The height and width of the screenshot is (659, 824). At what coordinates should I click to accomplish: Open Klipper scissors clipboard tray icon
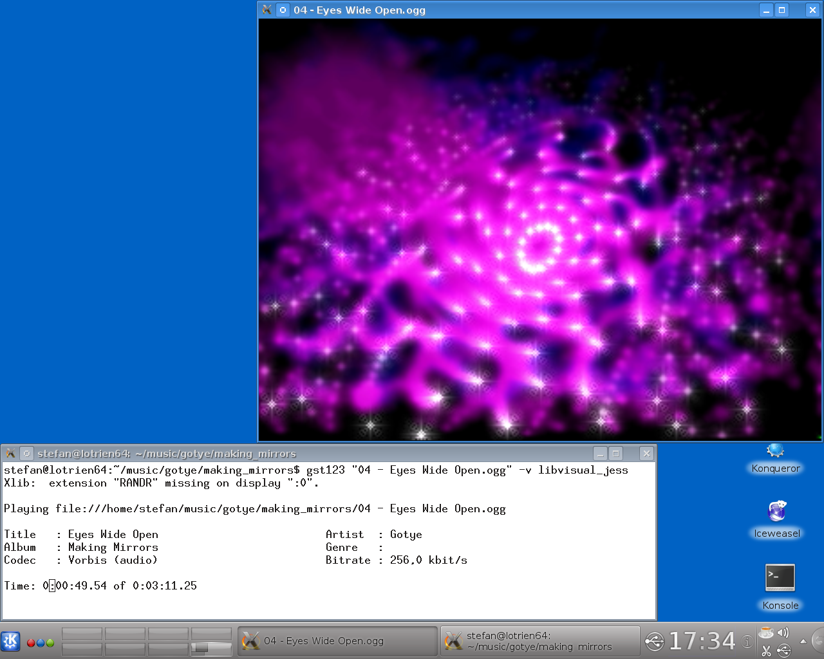[x=766, y=651]
